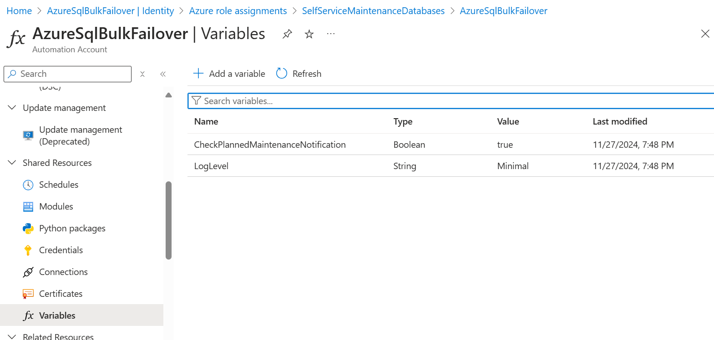Screen dimensions: 714x340
Task: Open Connections in the sidebar
Action: 63,272
